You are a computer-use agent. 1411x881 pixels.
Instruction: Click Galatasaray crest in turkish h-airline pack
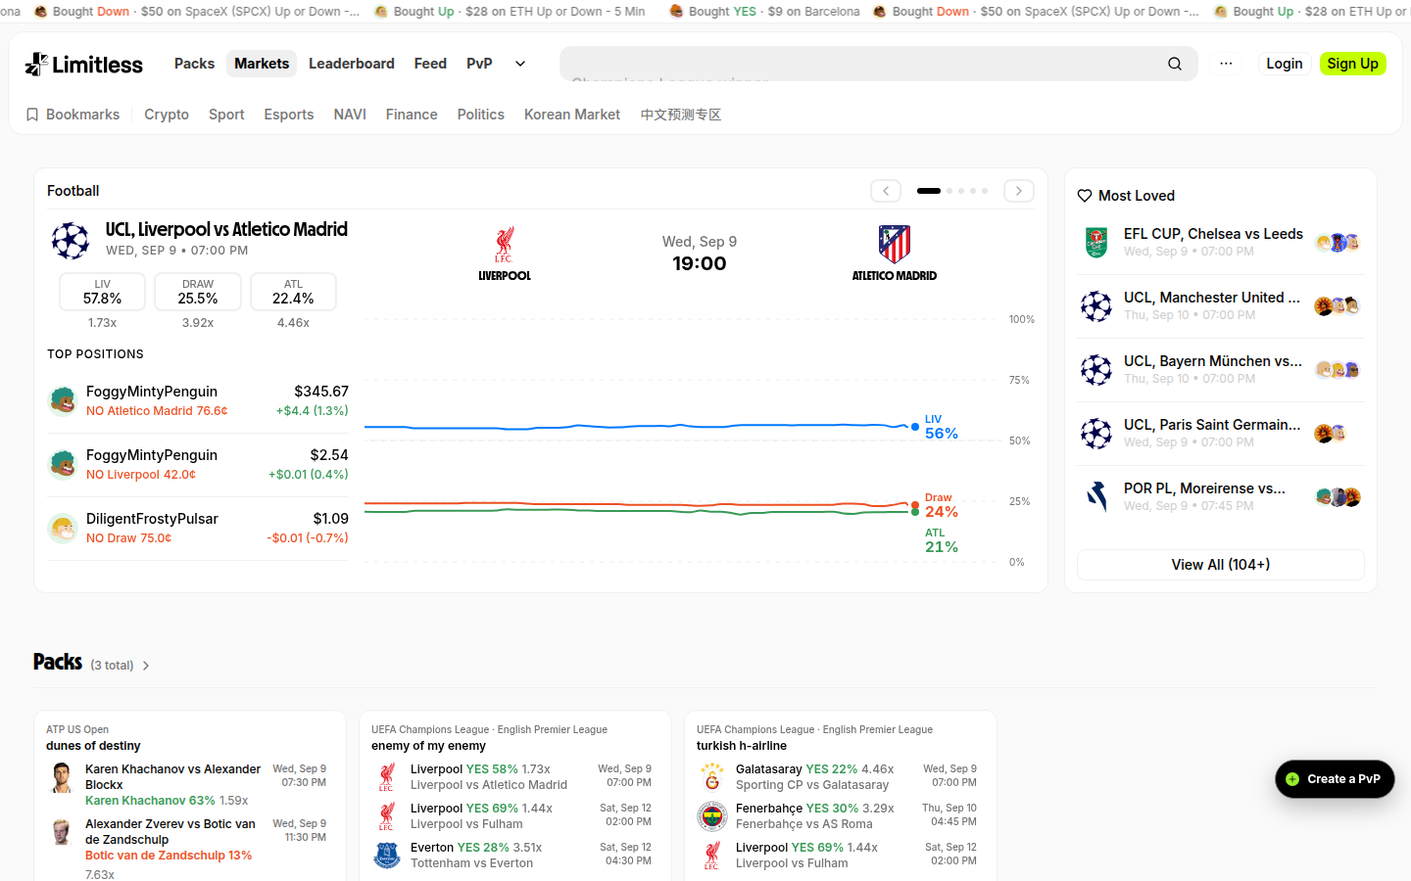[x=712, y=777]
